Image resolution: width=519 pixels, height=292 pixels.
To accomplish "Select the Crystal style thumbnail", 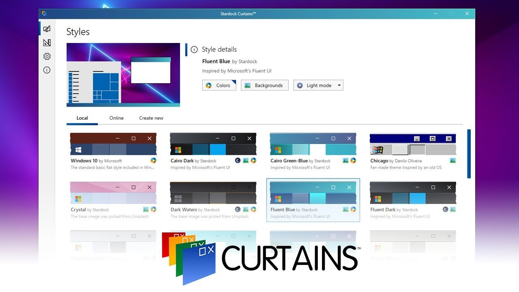I will coord(113,193).
